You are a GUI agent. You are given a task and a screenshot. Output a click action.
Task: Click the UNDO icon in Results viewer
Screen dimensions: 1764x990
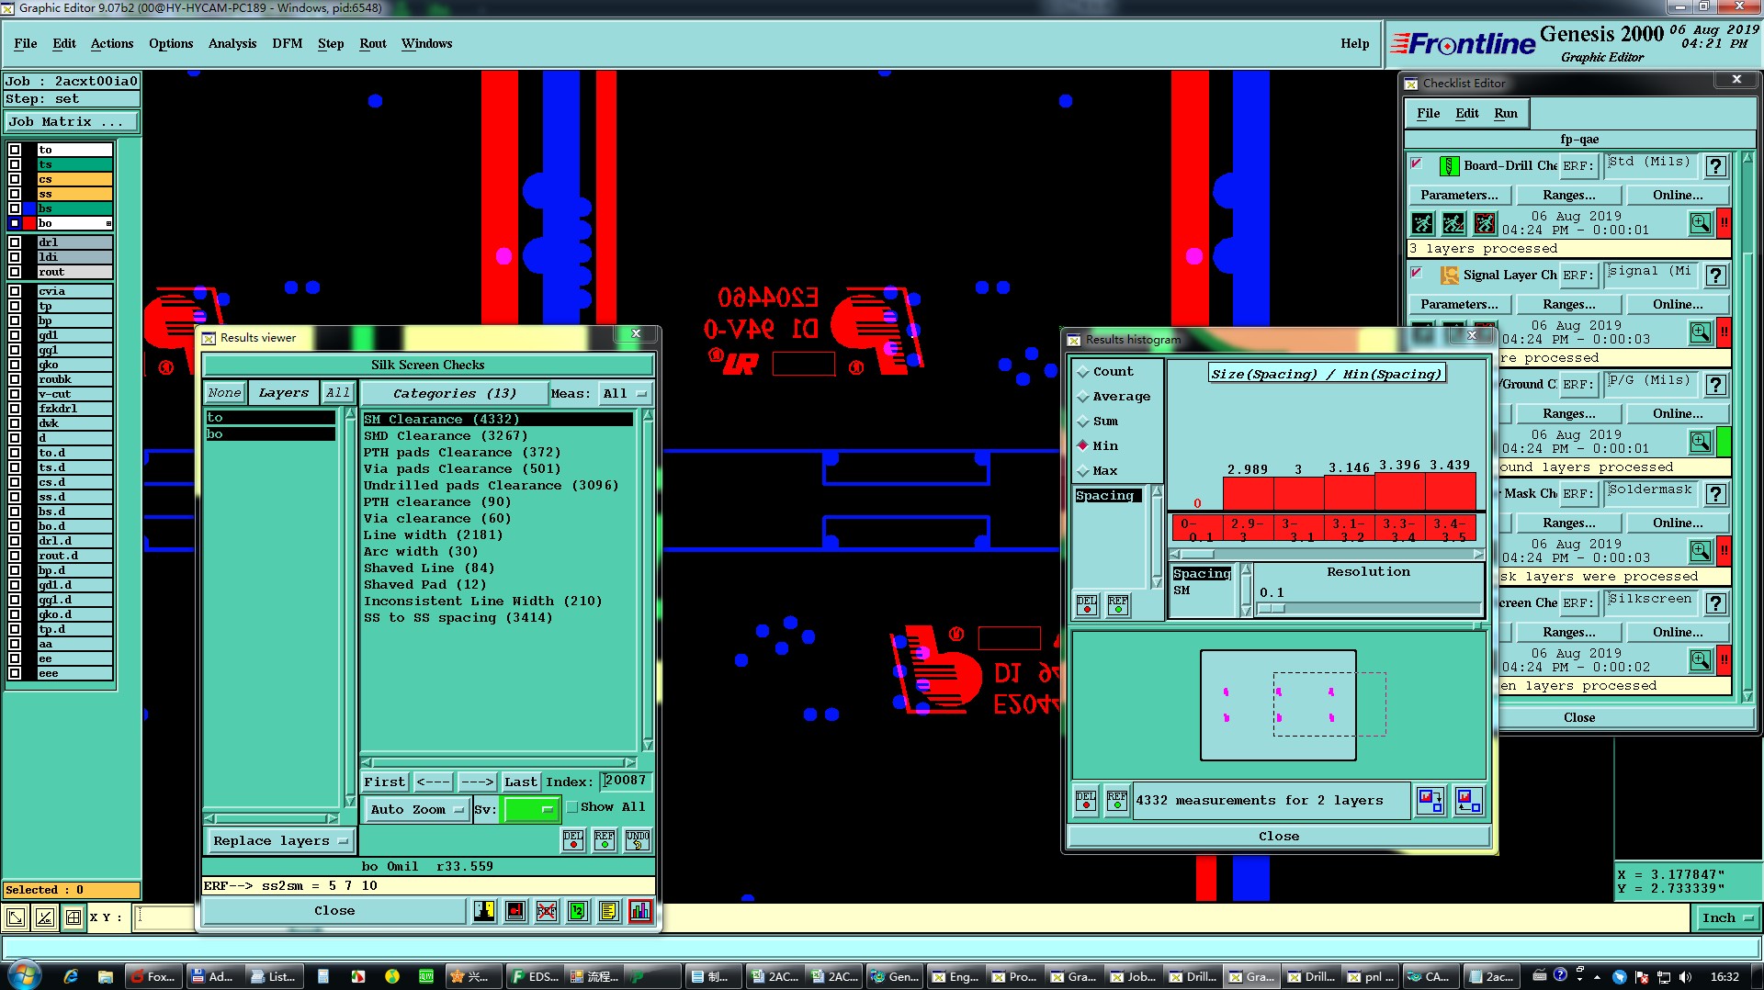(637, 840)
